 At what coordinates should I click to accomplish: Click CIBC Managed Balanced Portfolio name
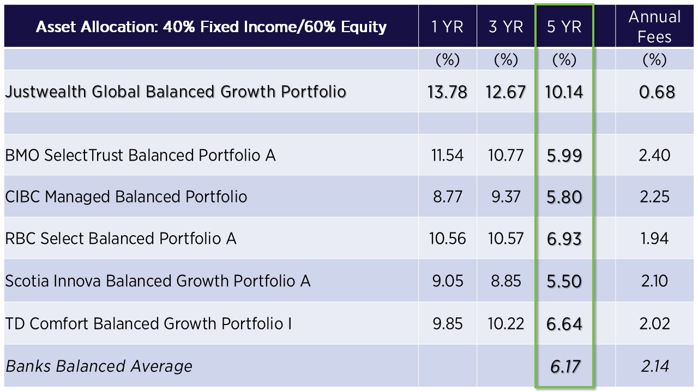[126, 197]
